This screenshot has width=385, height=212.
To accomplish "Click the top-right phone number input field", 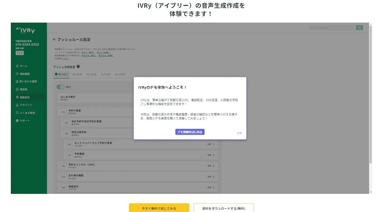I will coord(331,28).
